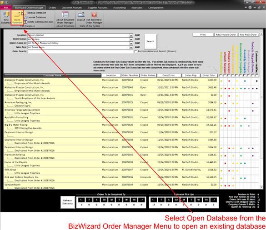Screen dimensions: 266x230
Task: Click the previous week arrow under Estimated Pick-Ups
Action: tap(154, 200)
